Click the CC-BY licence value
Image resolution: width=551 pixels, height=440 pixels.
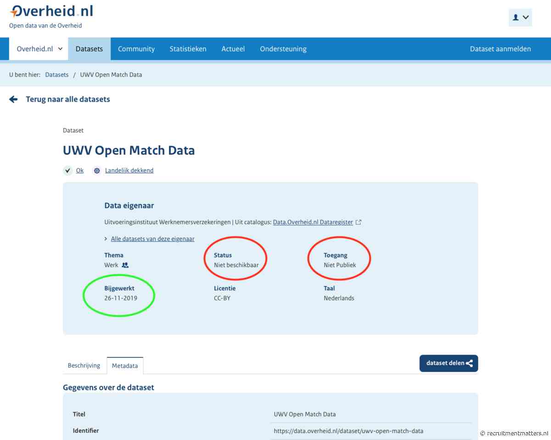(x=222, y=298)
